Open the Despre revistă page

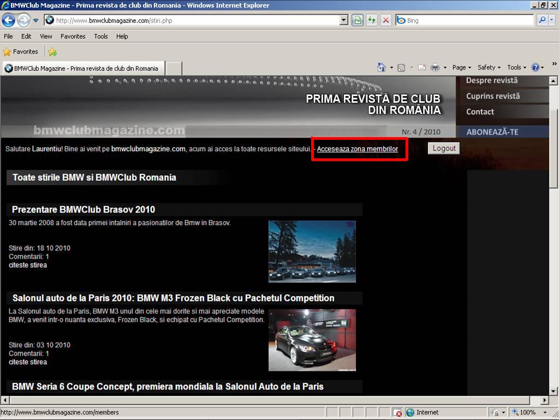click(x=492, y=81)
